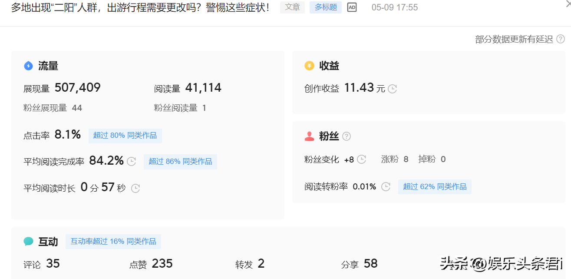Select the 文章 tag
This screenshot has width=571, height=279.
click(x=292, y=7)
